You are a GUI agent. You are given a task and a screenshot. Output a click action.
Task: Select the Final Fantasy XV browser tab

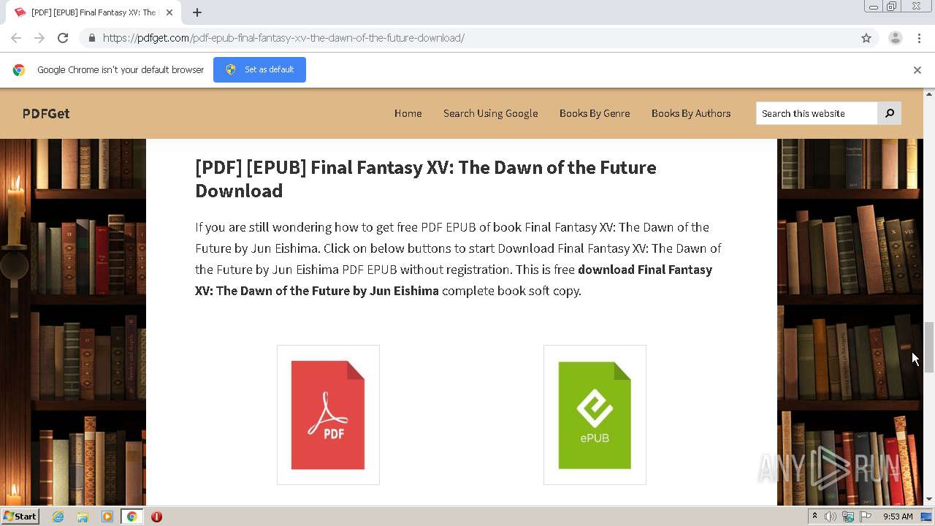coord(93,12)
